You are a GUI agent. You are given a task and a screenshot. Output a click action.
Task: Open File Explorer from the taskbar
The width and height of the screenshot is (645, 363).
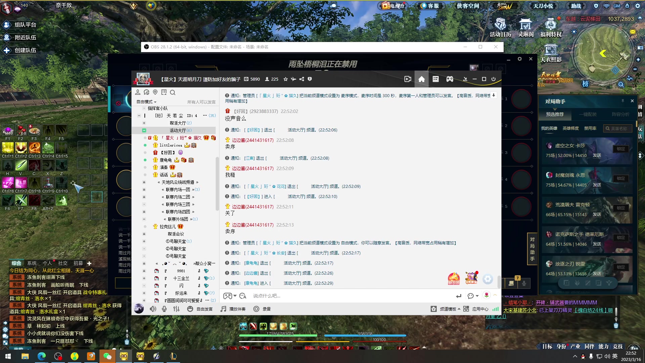pos(25,356)
